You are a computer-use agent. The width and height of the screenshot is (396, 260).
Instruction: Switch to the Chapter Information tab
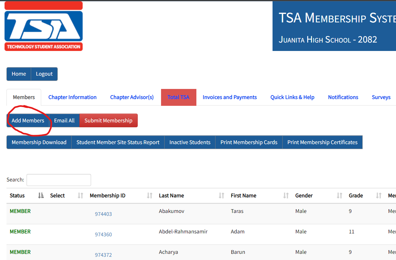pos(72,97)
